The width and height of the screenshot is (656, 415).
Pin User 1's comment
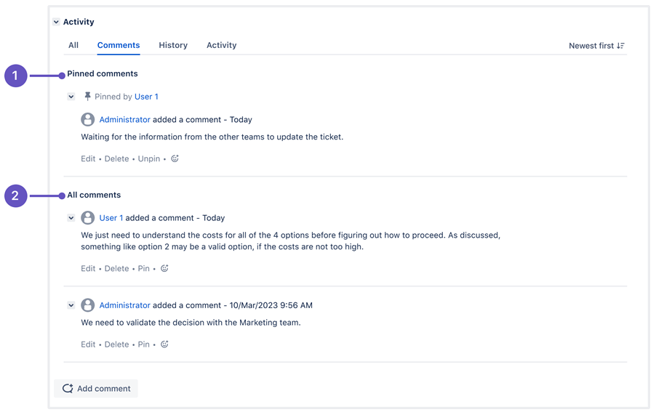click(x=143, y=268)
